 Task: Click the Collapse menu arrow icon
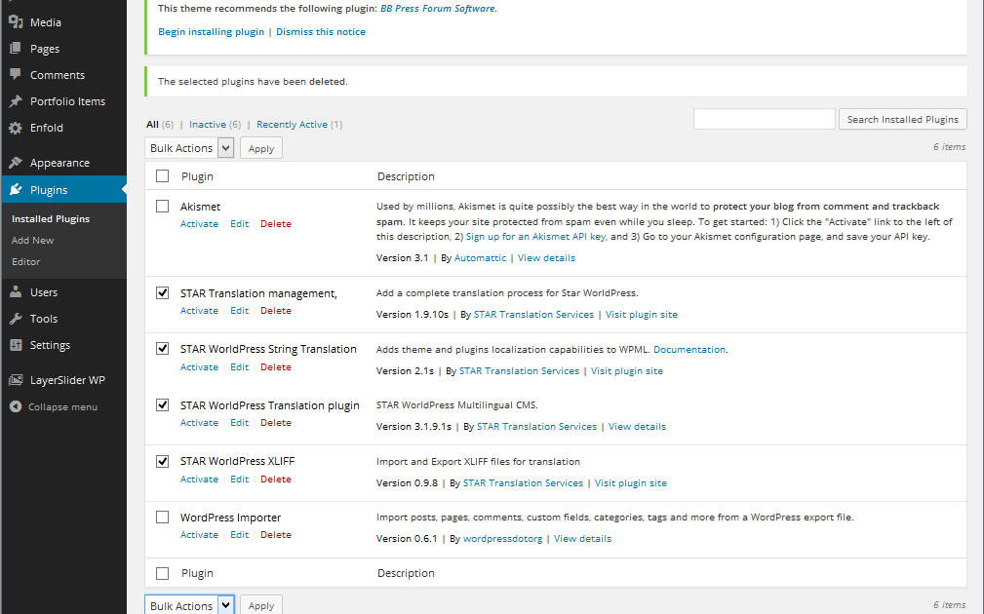tap(16, 406)
